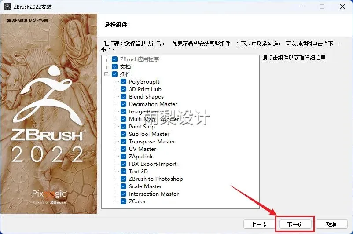The image size is (353, 234).
Task: Uncheck the PolyGroupIt plugin checkbox
Action: pyautogui.click(x=123, y=81)
